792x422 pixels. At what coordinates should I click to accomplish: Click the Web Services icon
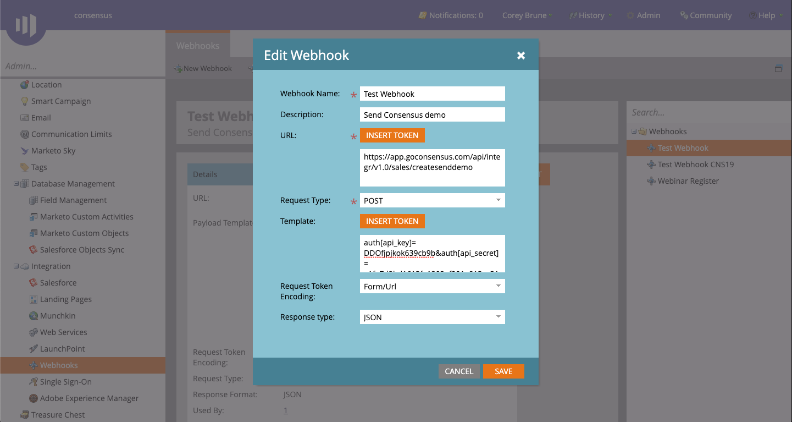click(33, 332)
